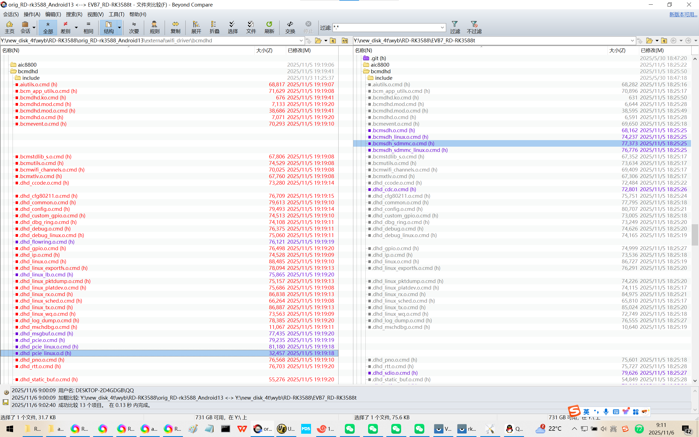Toggle the Show Differences (差别) filter
The image size is (699, 437).
click(x=66, y=27)
